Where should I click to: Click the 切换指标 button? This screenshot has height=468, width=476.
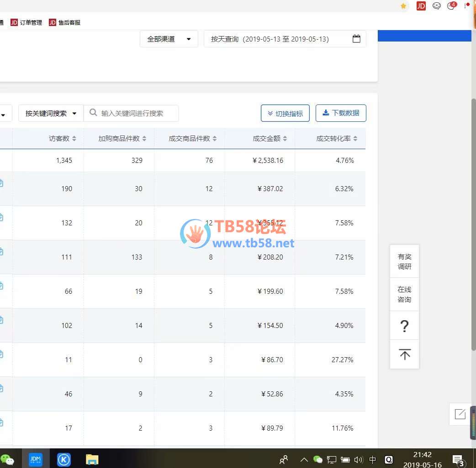pos(285,113)
